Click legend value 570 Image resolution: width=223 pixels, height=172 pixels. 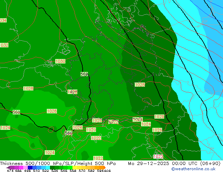click(x=82, y=171)
